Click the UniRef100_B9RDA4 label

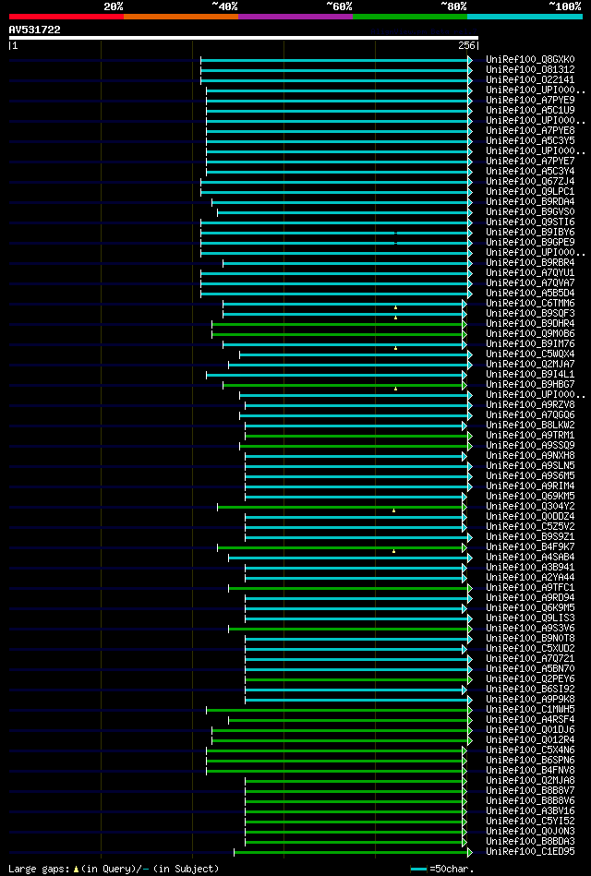530,202
